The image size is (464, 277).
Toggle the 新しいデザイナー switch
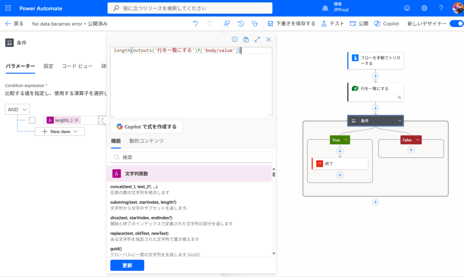click(456, 23)
